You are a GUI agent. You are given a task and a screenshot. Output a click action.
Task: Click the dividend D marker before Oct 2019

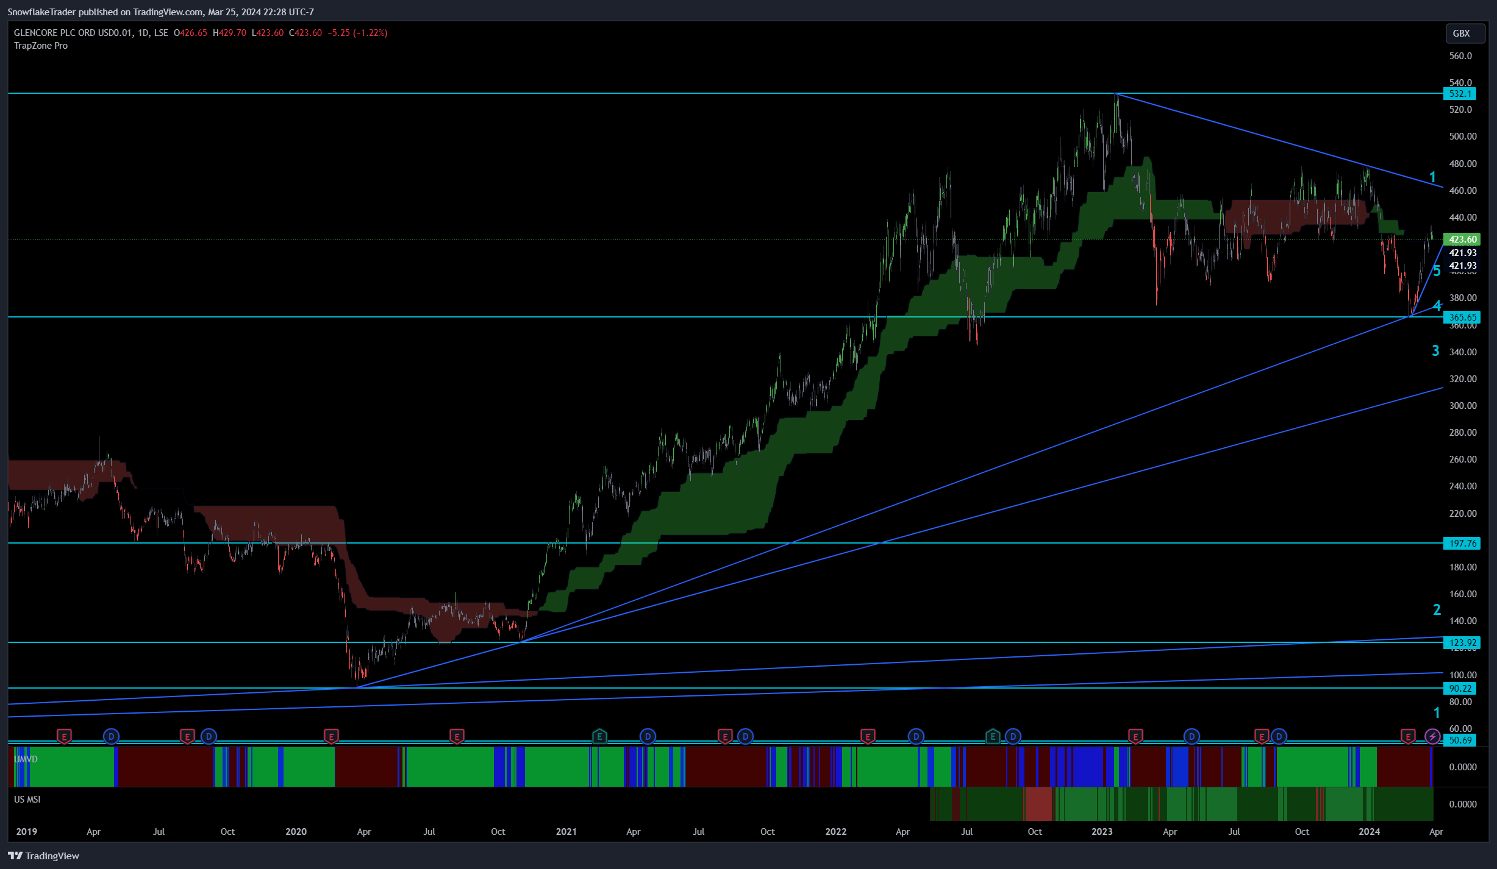(209, 737)
